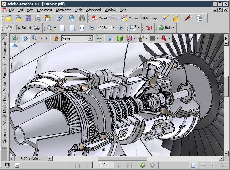Click the binoculars Search icon
The height and width of the screenshot is (170, 230).
(x=82, y=18)
